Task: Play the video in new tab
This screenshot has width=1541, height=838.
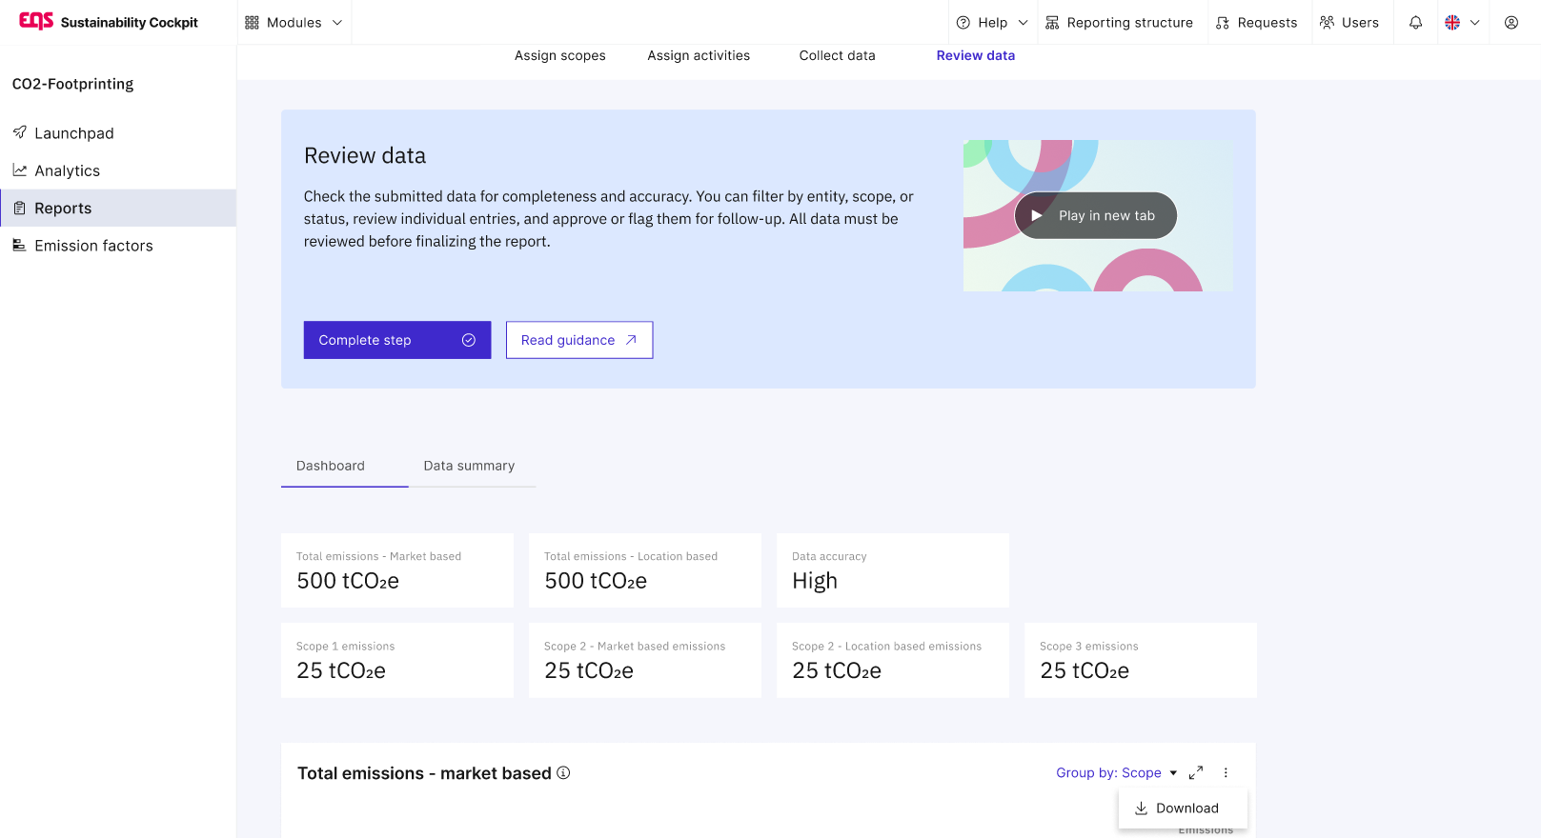Action: click(1095, 216)
